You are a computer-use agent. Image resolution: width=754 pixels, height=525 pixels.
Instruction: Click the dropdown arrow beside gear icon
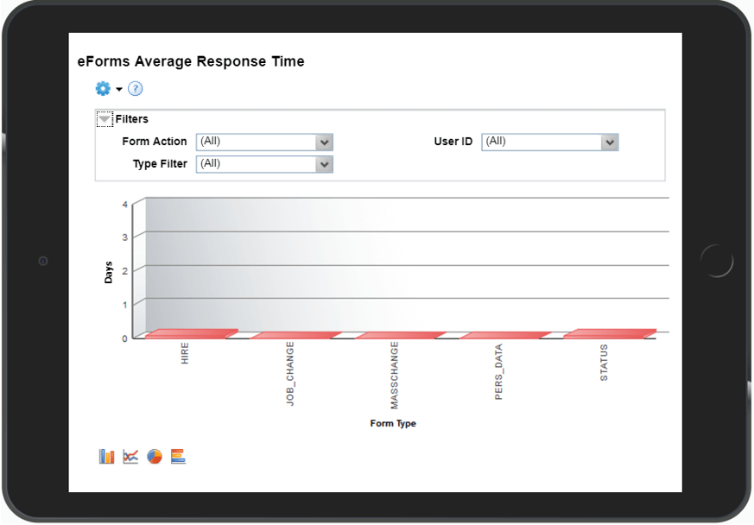pos(119,89)
